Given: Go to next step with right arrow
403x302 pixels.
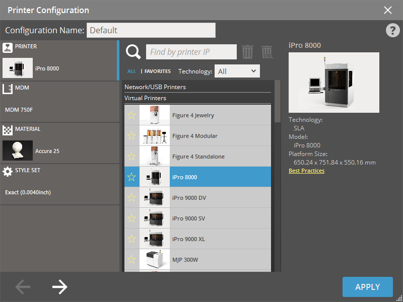Looking at the screenshot, I should (x=60, y=287).
